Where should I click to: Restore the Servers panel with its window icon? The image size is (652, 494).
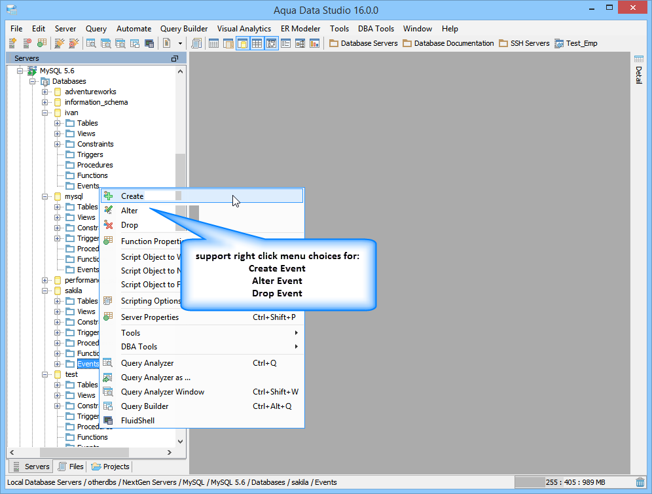(x=175, y=59)
